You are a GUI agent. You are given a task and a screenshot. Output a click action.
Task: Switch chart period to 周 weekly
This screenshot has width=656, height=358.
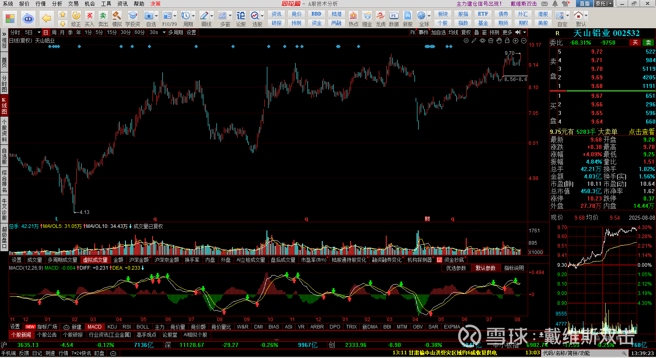pos(54,32)
